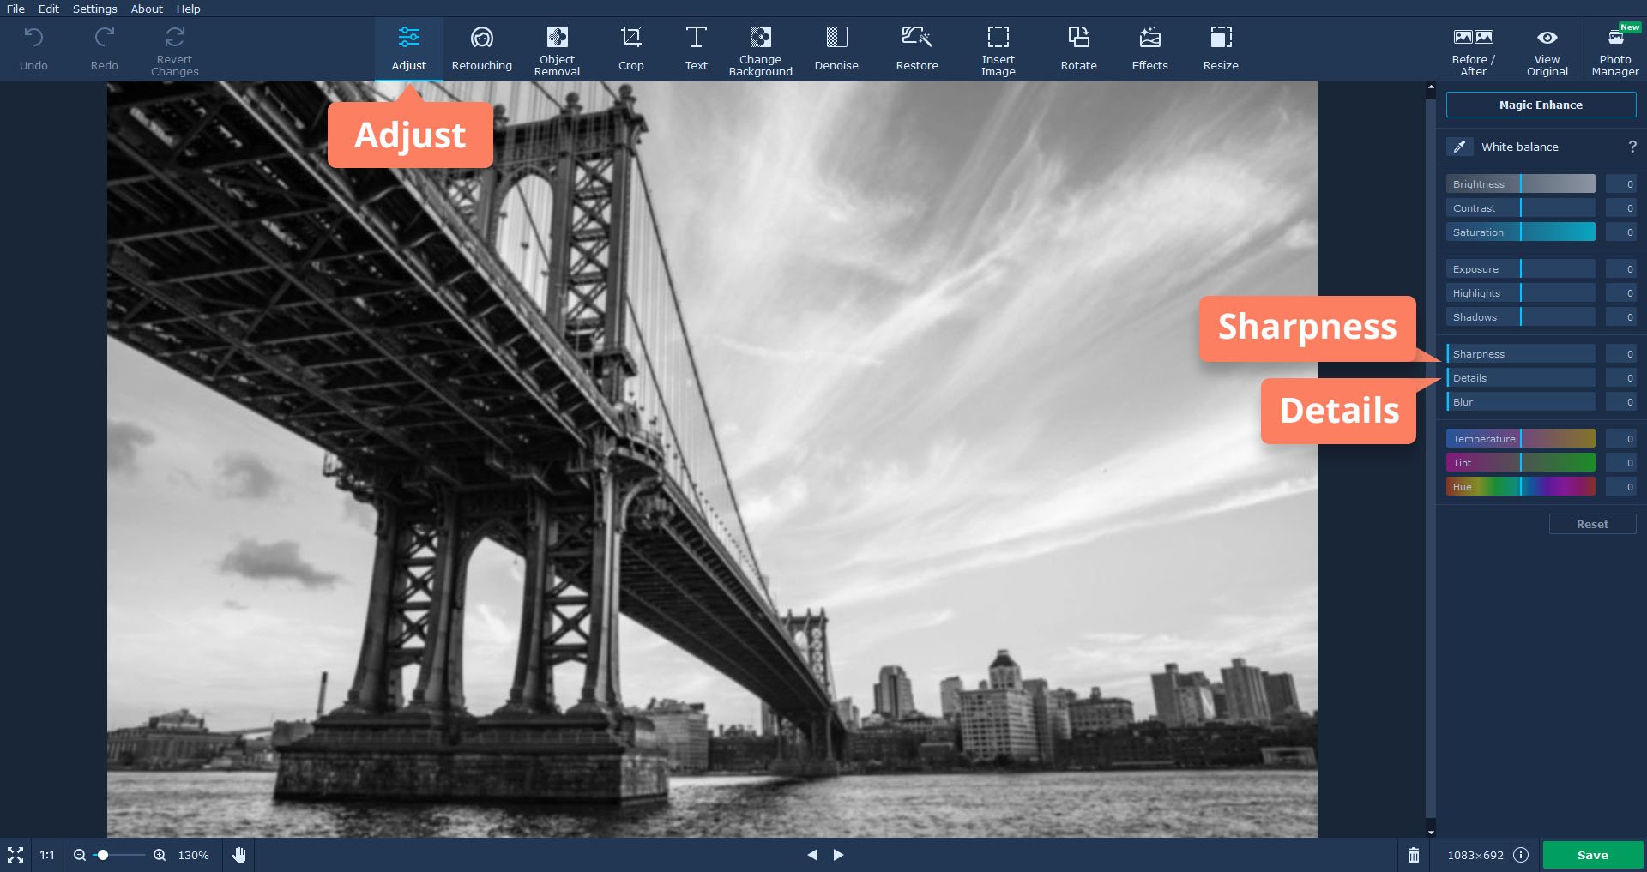The width and height of the screenshot is (1647, 872).
Task: Open the Resize tool
Action: click(x=1221, y=49)
